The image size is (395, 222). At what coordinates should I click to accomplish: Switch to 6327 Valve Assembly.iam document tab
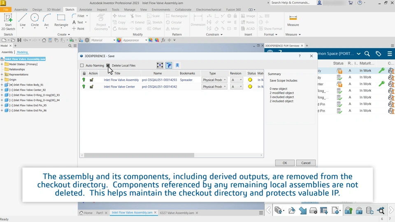[177, 213]
